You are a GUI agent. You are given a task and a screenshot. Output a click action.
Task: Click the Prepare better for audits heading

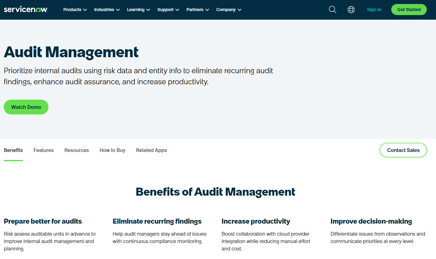[x=43, y=221]
